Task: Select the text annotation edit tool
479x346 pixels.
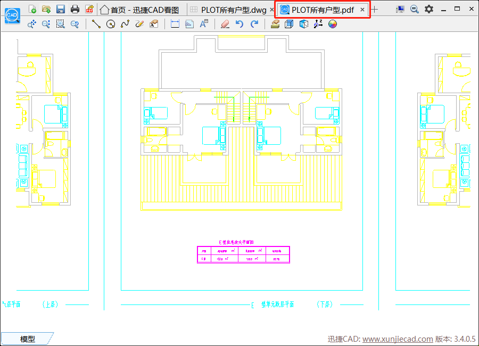Action: [154, 24]
